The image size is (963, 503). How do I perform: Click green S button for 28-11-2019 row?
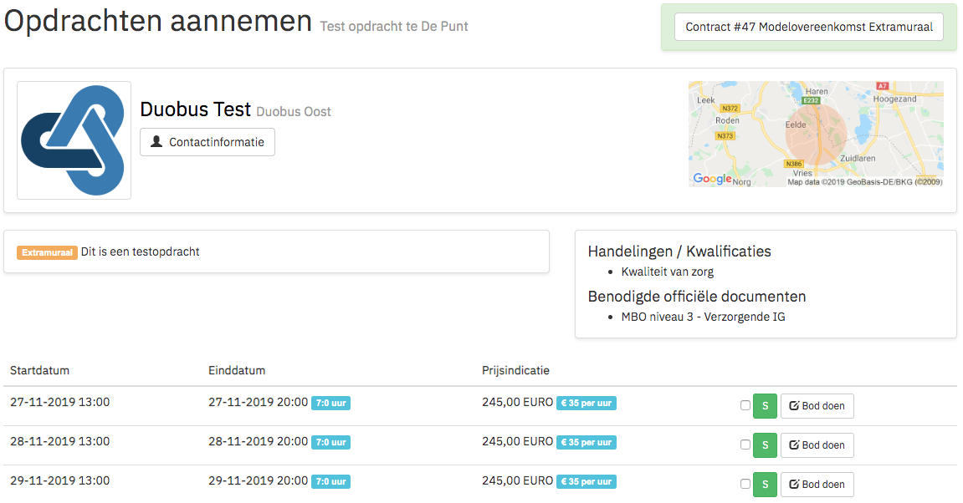click(765, 445)
